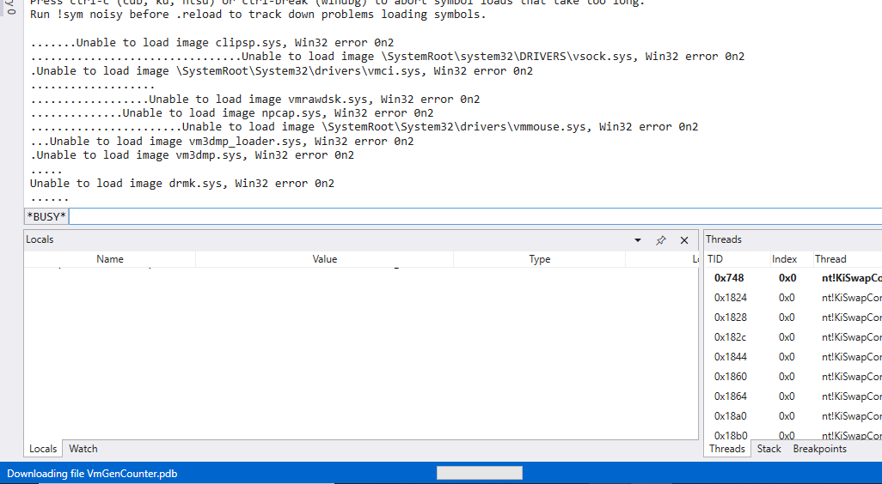Click the Index column header in Threads

(x=785, y=259)
